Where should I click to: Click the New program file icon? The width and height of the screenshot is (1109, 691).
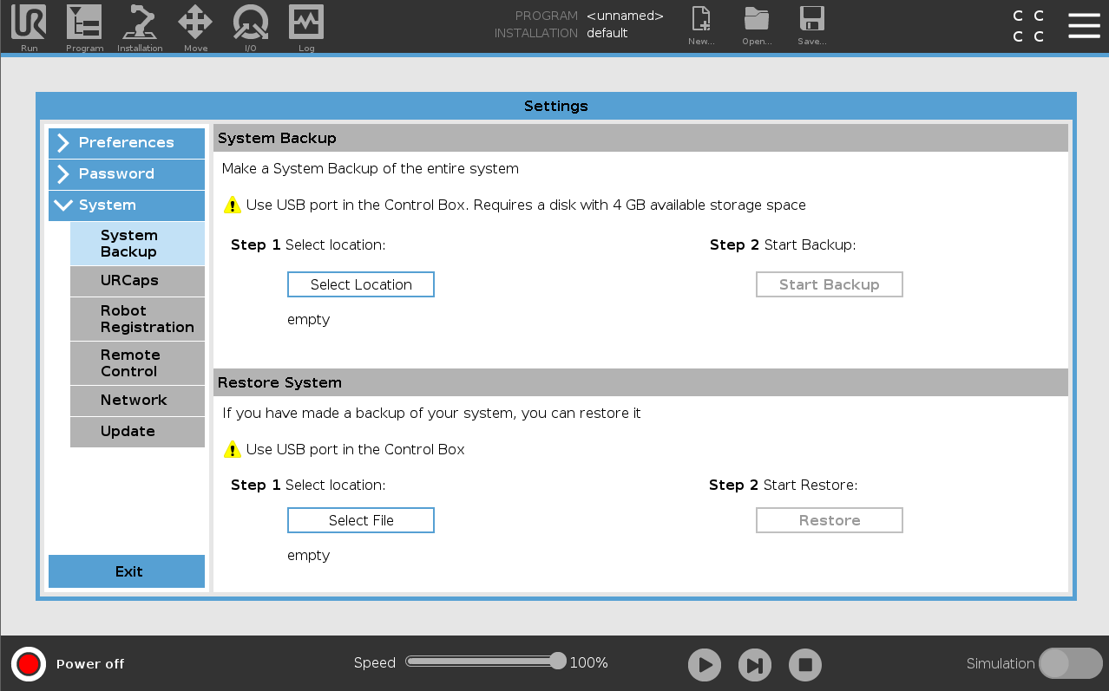[x=700, y=21]
